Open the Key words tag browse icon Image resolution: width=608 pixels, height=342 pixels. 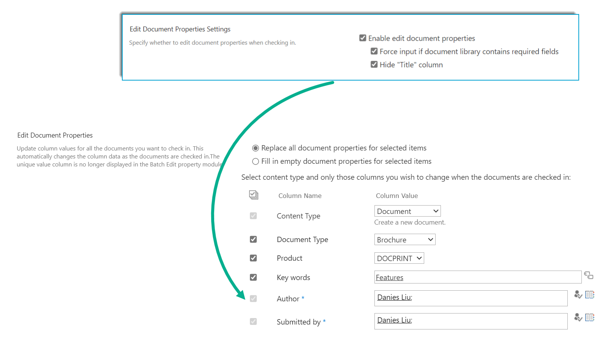(589, 275)
